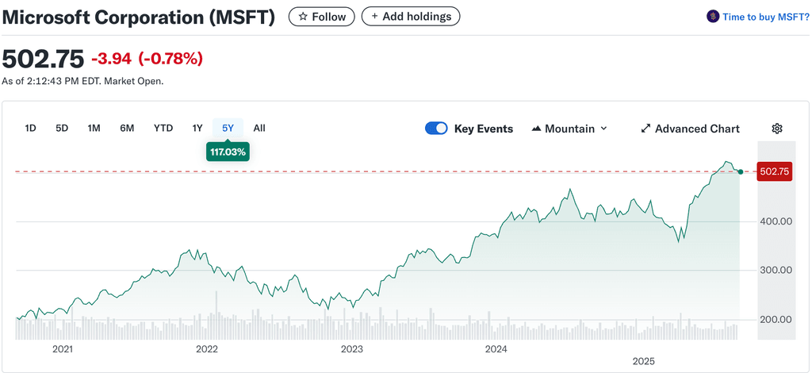Screen dimensions: 812x373
Task: Click the purple icon beside Time to buy MSFT
Action: point(712,17)
